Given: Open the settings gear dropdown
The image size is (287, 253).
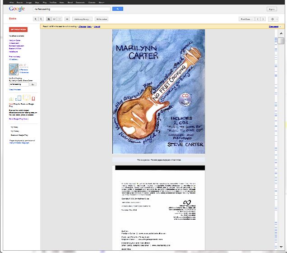Looking at the screenshot, I should tap(273, 19).
